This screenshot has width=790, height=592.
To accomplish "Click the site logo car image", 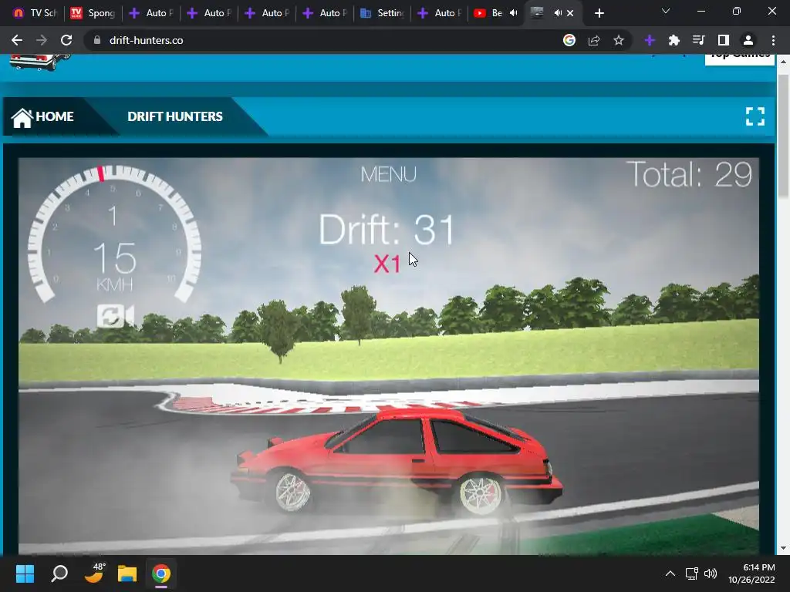I will pyautogui.click(x=39, y=62).
